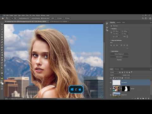This screenshot has height=114, width=152.
Task: Toggle link width and height icon
Action: (111, 33)
